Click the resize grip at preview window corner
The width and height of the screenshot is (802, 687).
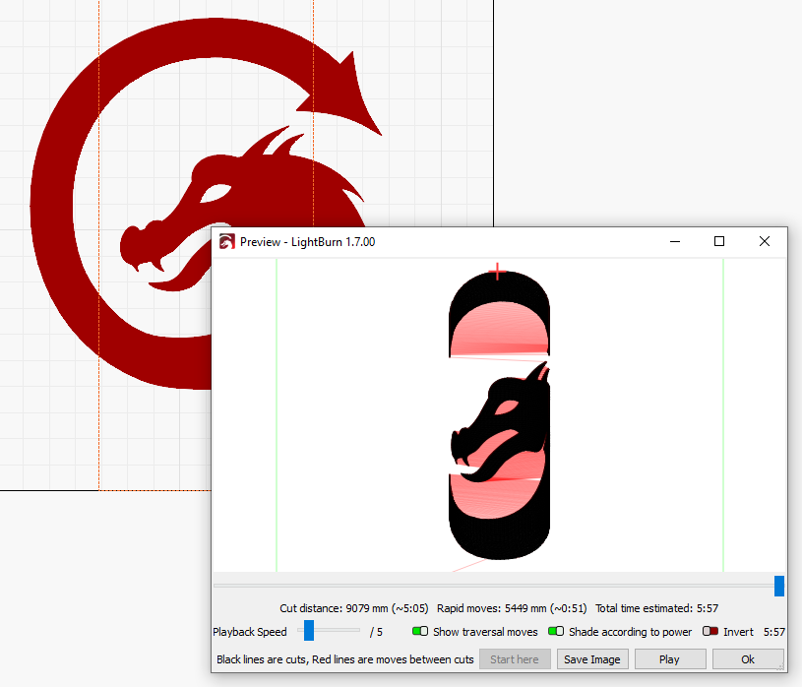click(783, 669)
